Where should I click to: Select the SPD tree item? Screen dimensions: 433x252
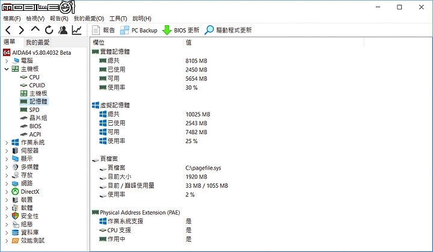[34, 109]
